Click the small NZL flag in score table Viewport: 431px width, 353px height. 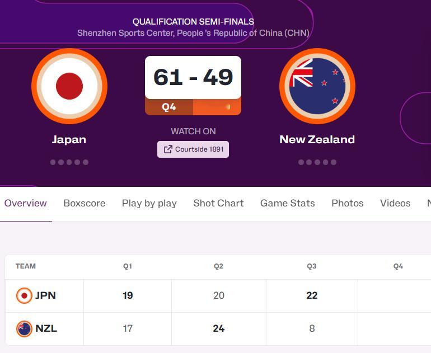coord(24,328)
